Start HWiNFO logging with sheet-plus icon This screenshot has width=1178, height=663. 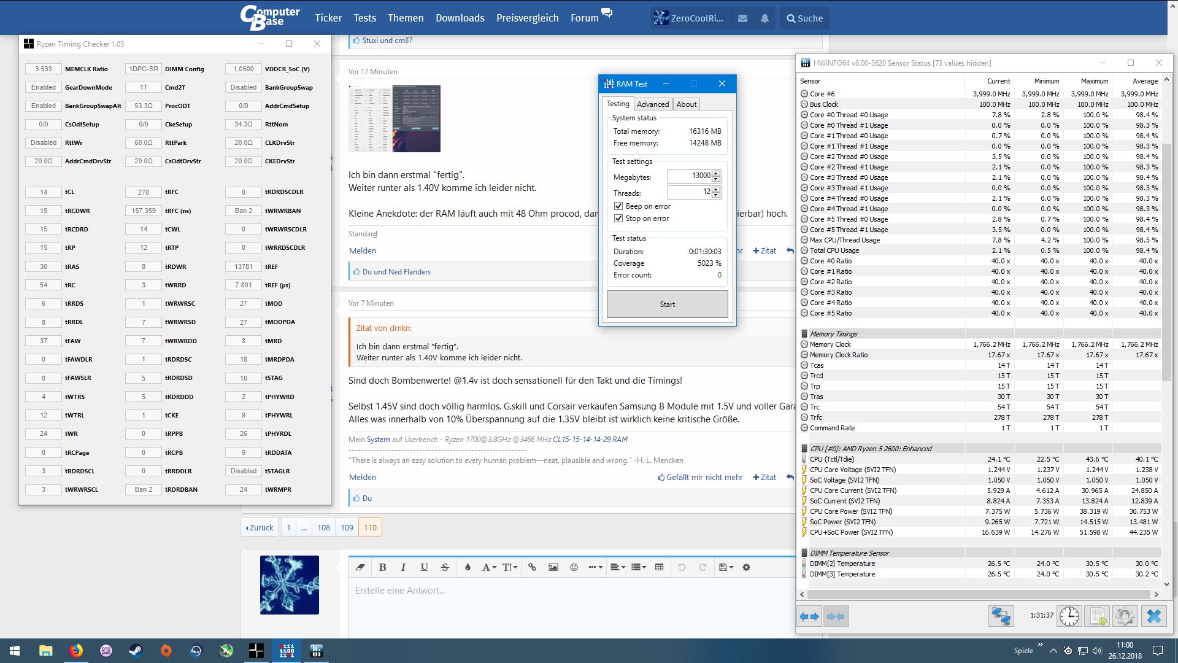pyautogui.click(x=1097, y=616)
